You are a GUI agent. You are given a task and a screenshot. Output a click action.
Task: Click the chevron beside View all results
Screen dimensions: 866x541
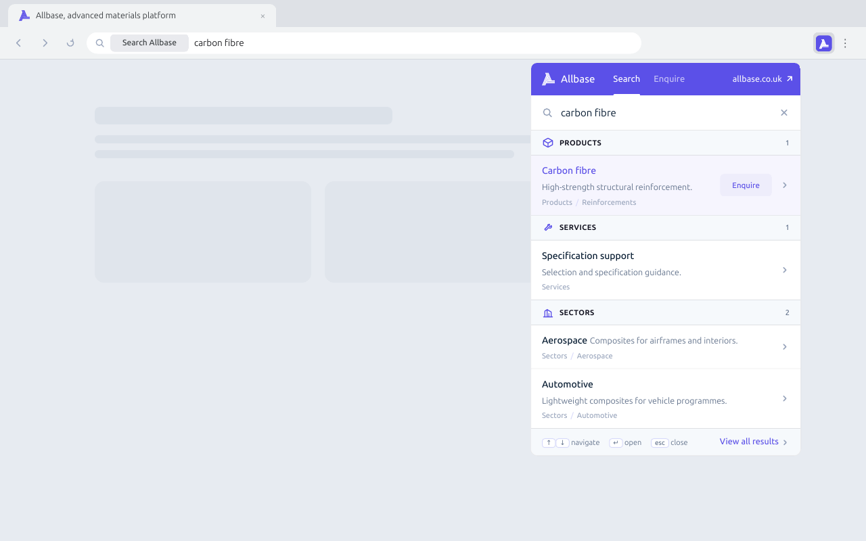785,442
